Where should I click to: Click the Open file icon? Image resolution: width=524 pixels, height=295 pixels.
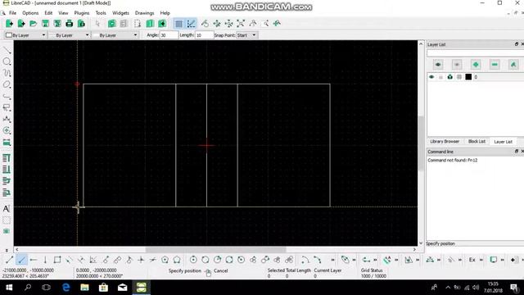(33, 24)
